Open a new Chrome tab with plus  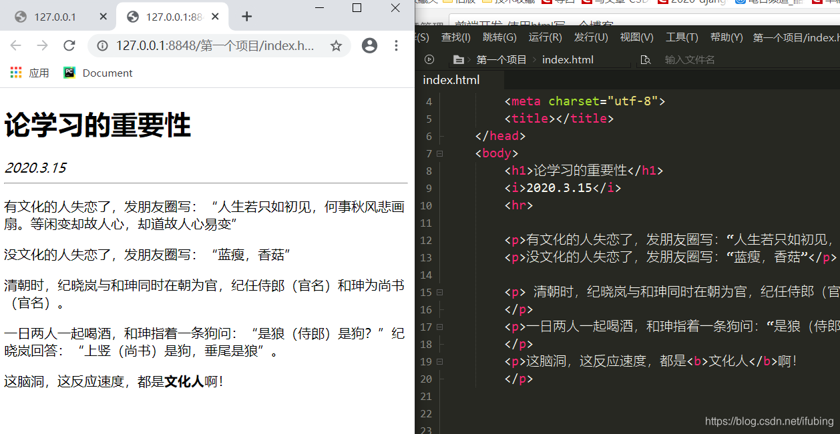point(246,17)
